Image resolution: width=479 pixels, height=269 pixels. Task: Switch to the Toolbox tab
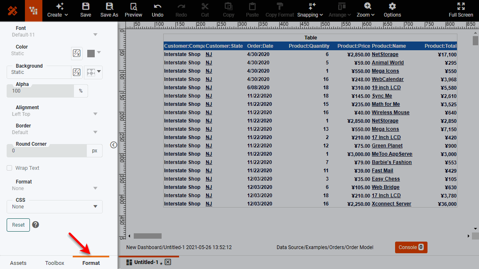54,263
